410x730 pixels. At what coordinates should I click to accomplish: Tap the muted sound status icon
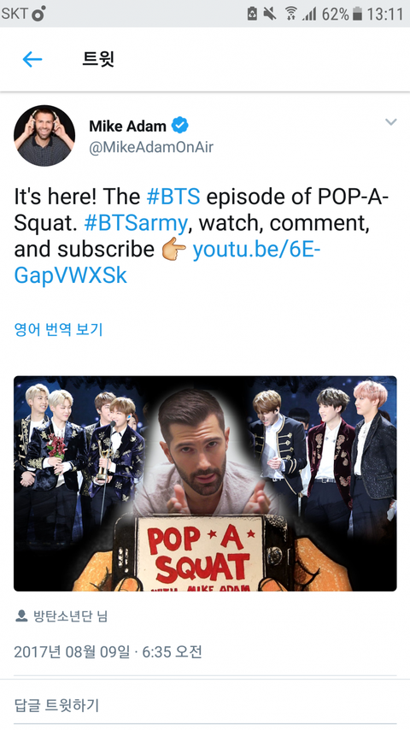[x=269, y=14]
